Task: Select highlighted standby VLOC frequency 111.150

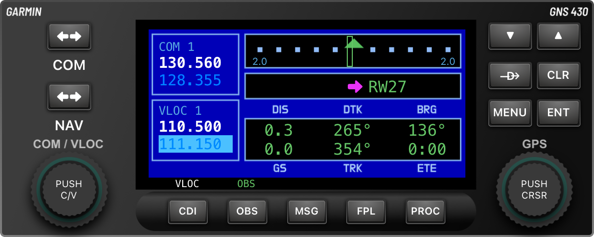Action: 196,144
